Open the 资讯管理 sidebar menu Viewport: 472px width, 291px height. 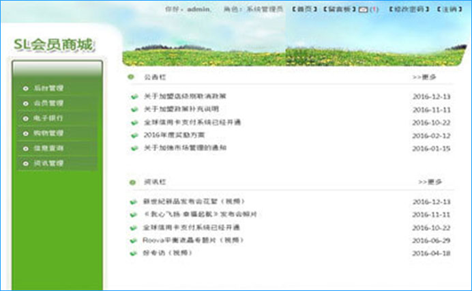tap(48, 163)
